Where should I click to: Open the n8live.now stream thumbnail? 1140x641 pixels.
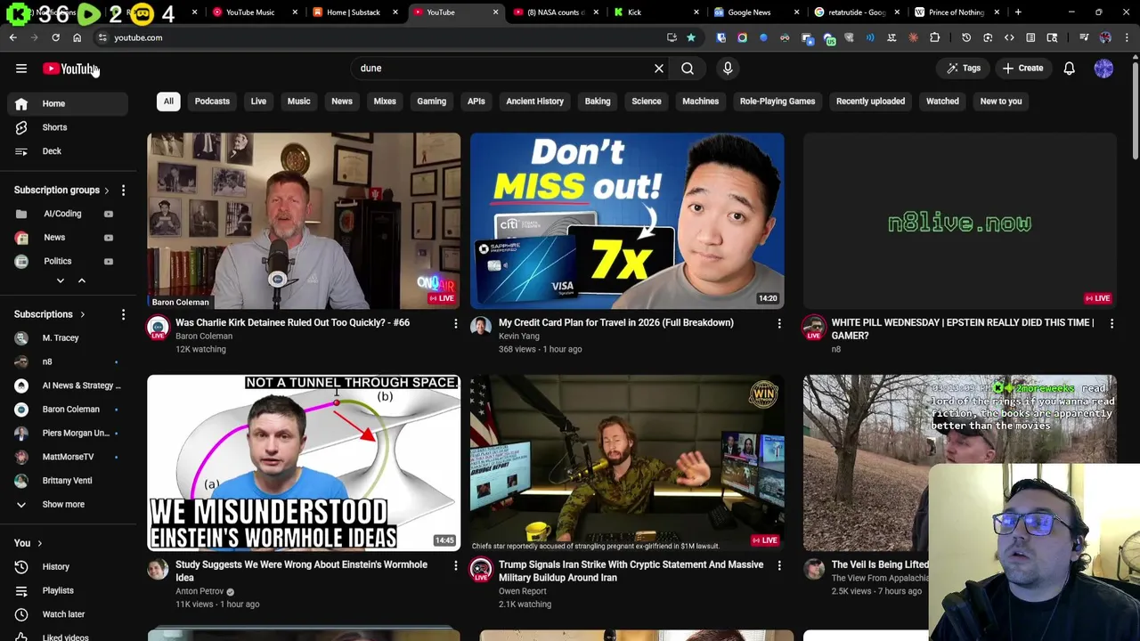coord(959,221)
